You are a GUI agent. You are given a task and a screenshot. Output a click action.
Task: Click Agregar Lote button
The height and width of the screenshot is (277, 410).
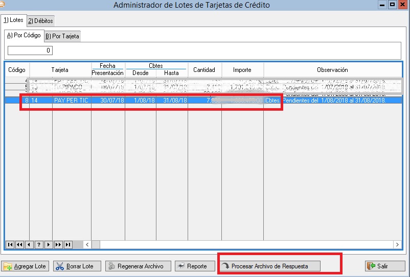[25, 266]
